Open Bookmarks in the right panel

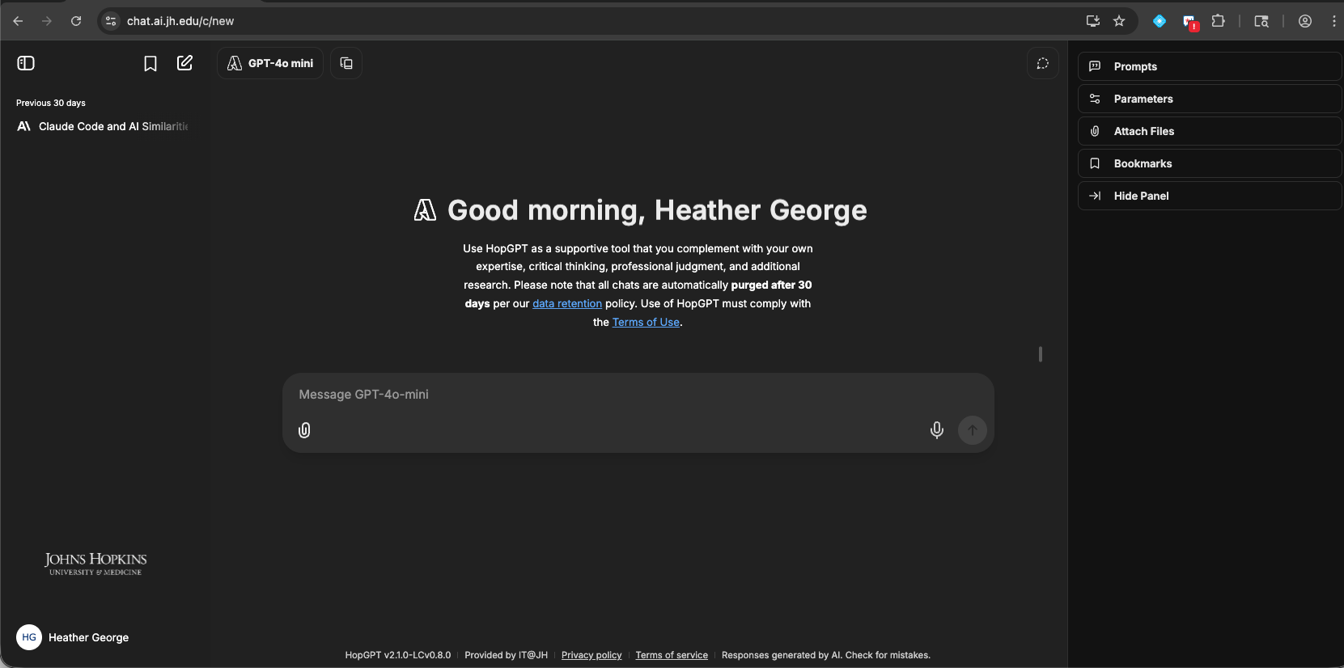coord(1209,163)
